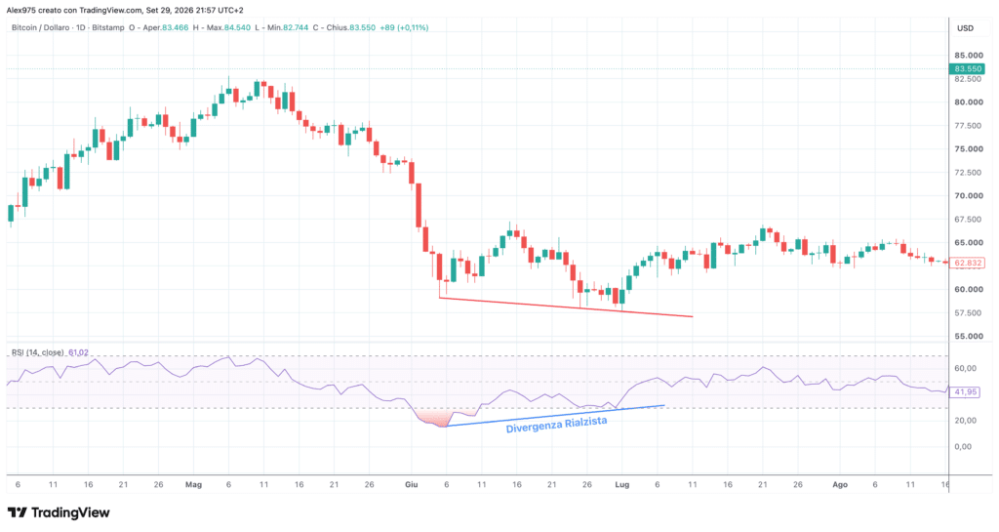Click the +89 (+0,11%) change value
Screen dimensions: 999x532
pyautogui.click(x=404, y=28)
